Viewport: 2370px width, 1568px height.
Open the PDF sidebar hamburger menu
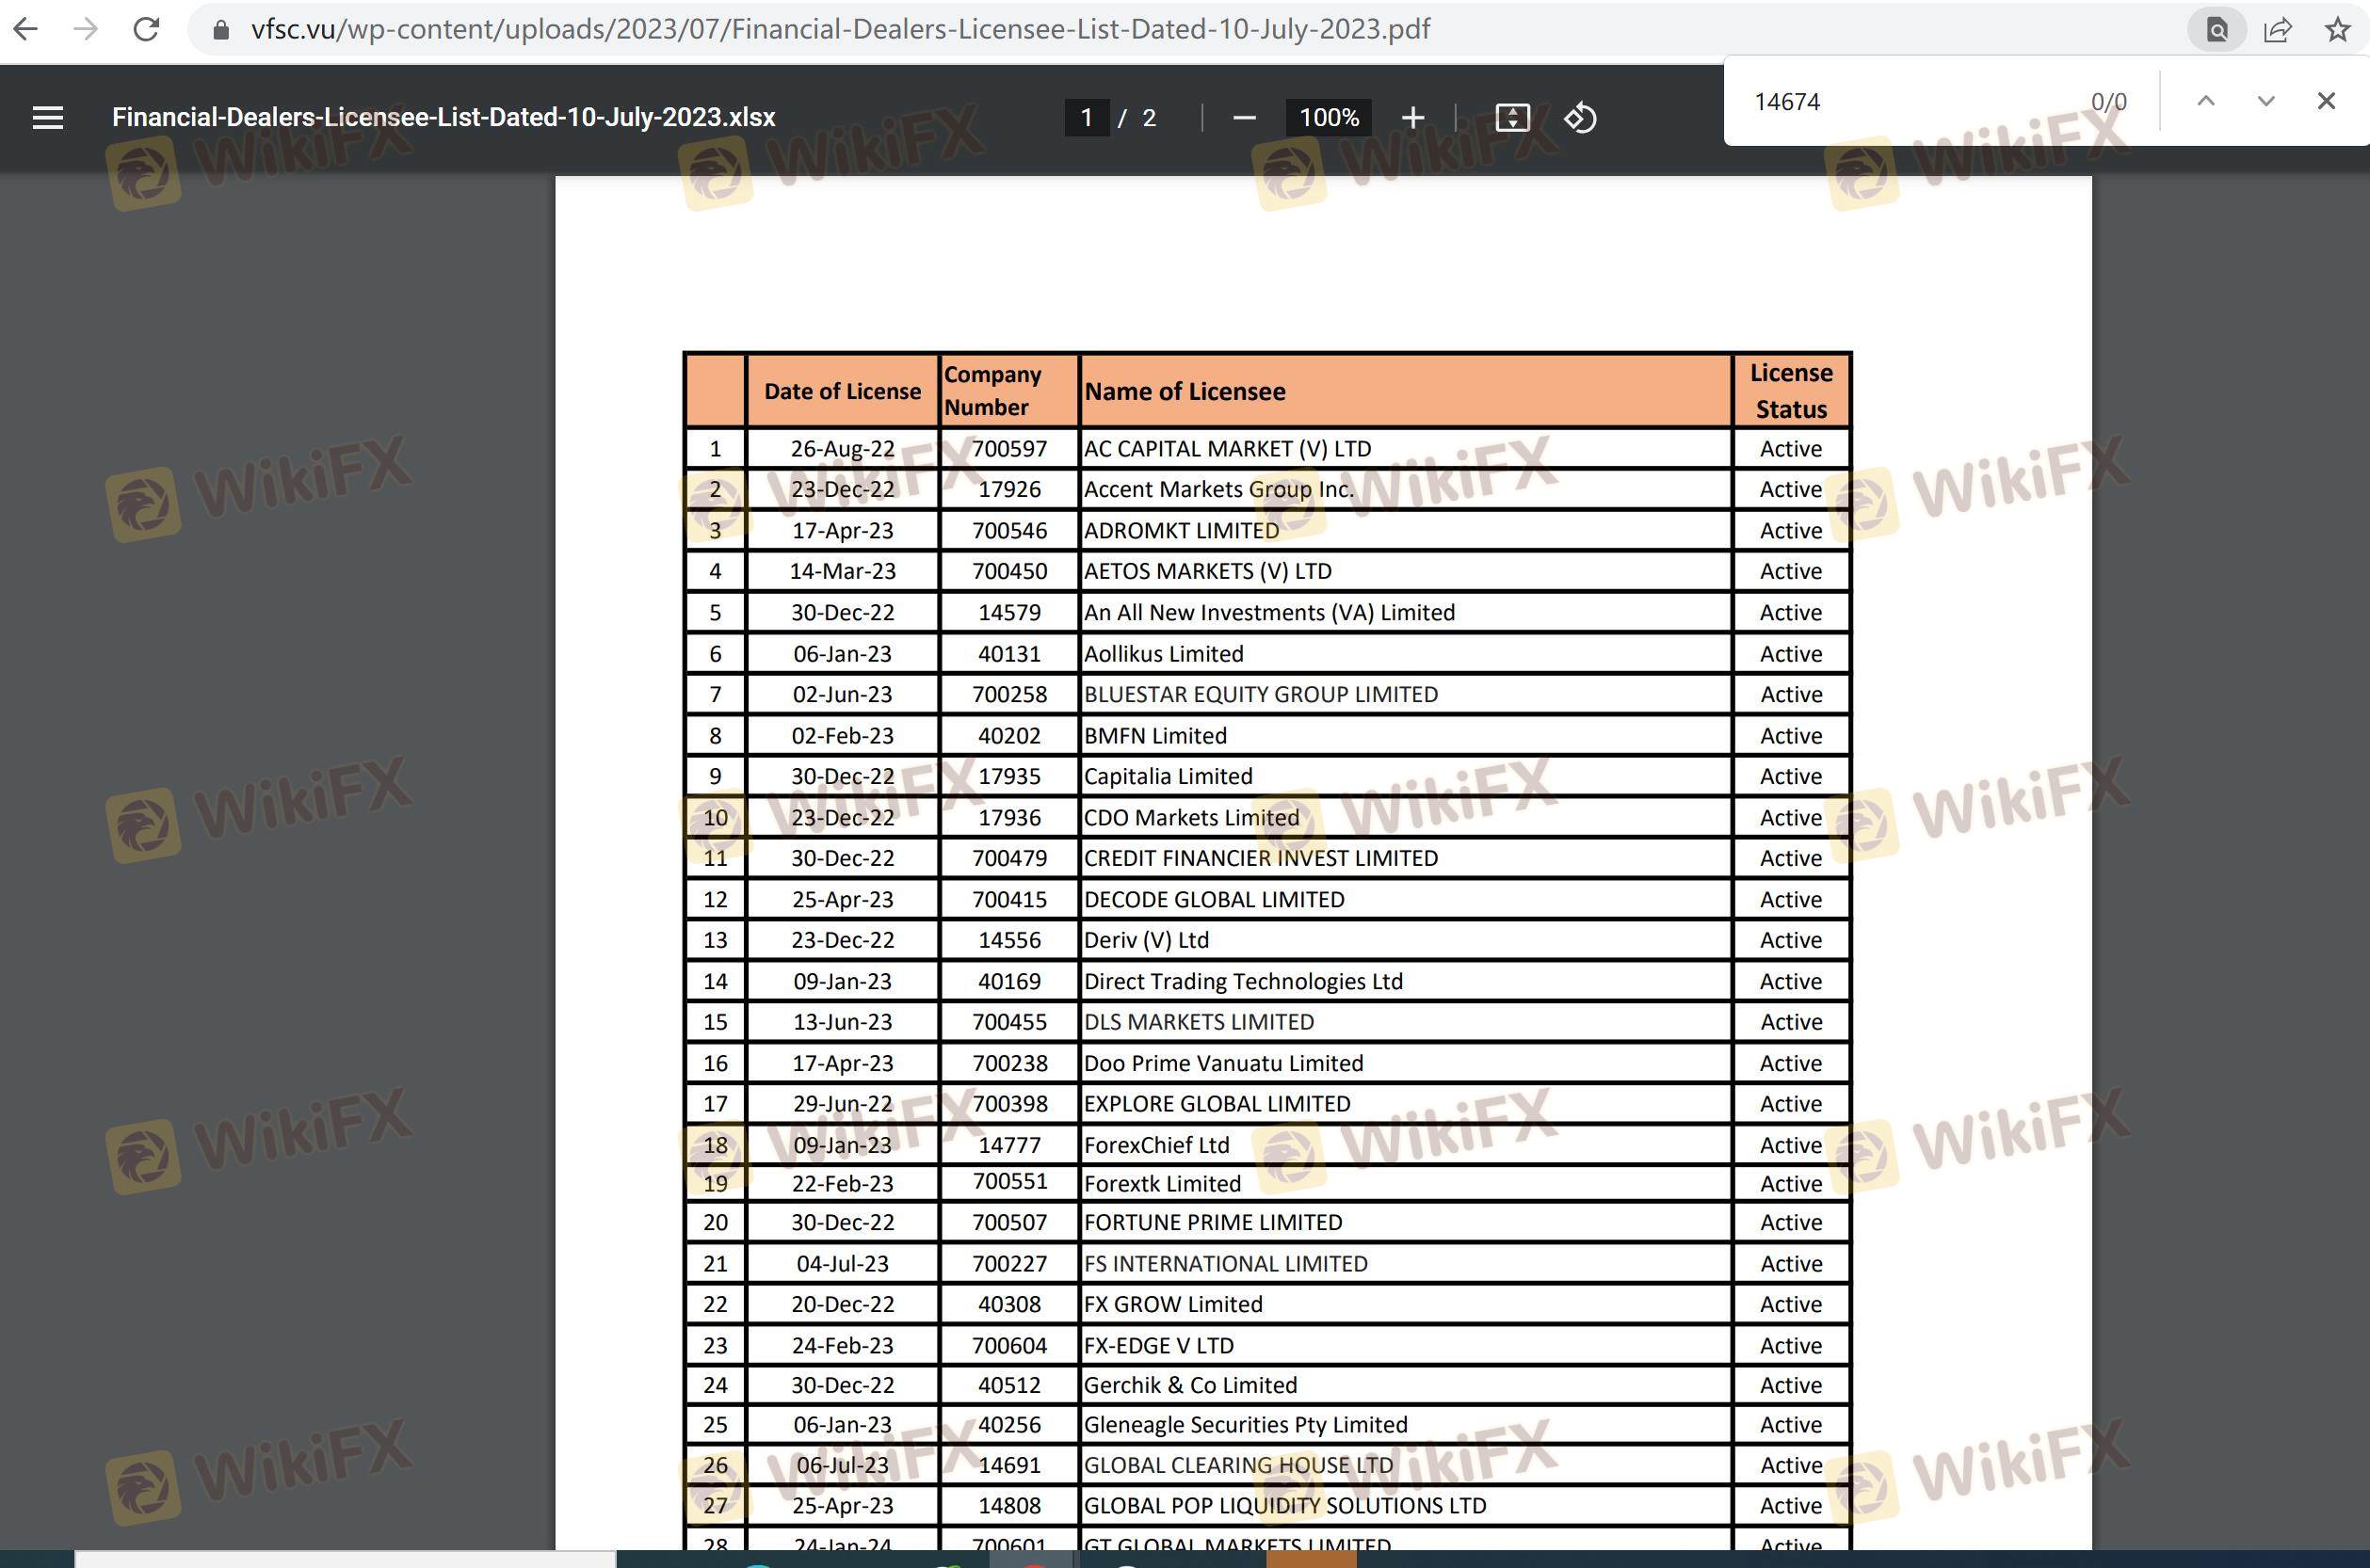tap(48, 118)
